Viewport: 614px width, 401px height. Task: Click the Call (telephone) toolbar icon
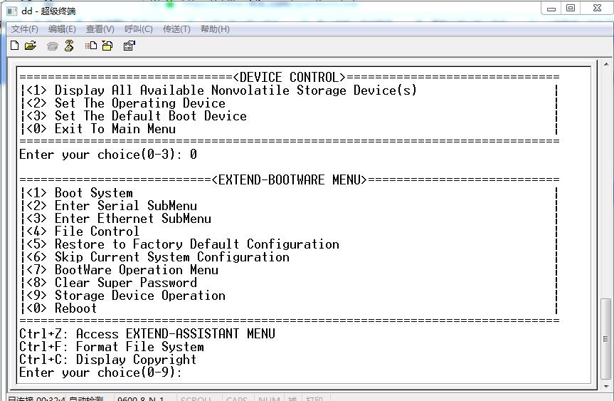click(x=52, y=46)
